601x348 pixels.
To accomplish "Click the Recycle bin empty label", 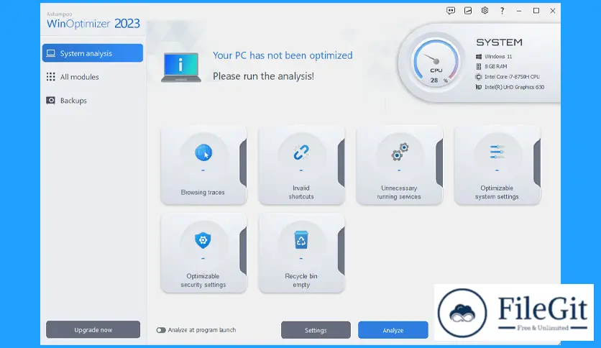I will pos(301,280).
